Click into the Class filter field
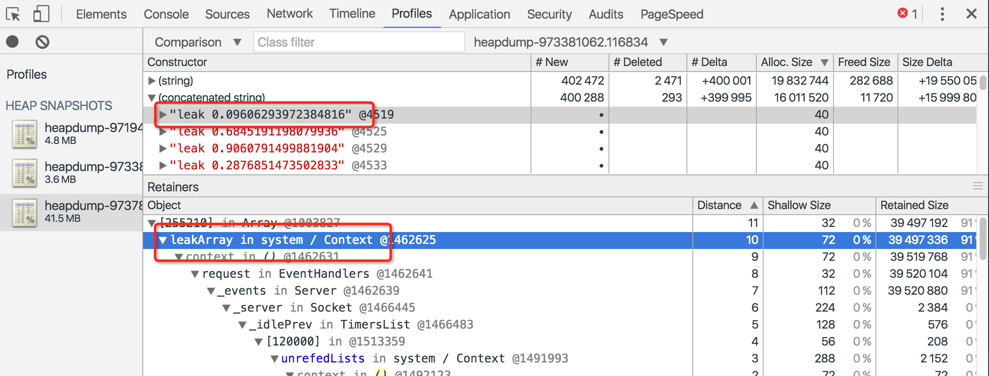The image size is (989, 376). [359, 42]
